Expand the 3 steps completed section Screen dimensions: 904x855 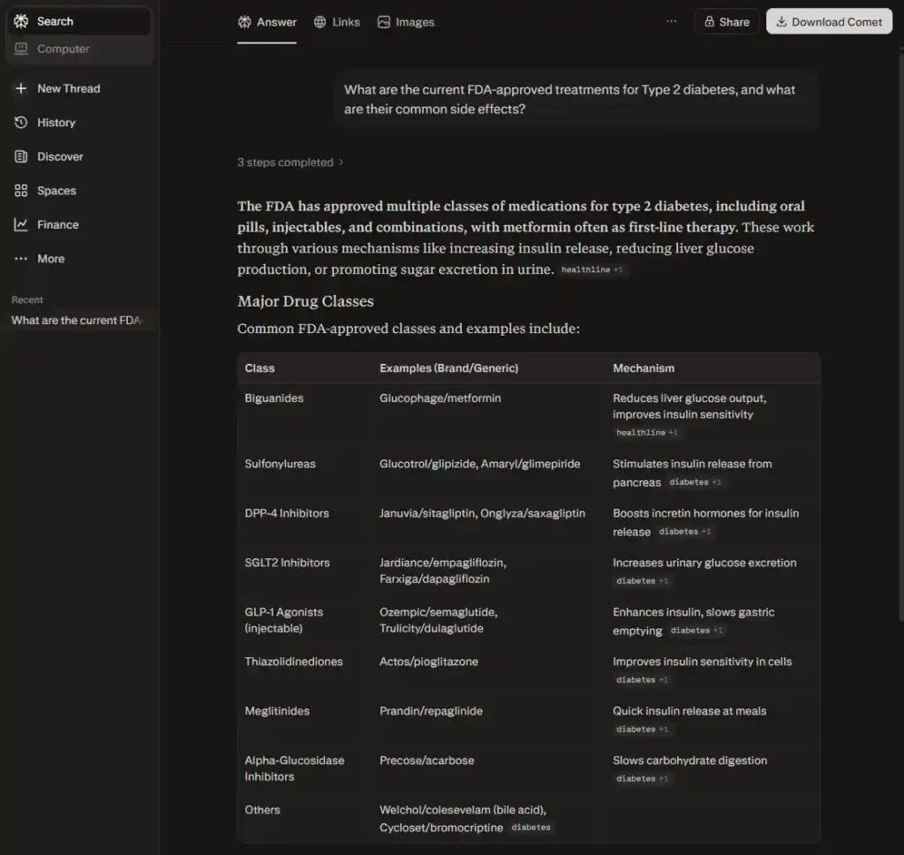pos(290,163)
